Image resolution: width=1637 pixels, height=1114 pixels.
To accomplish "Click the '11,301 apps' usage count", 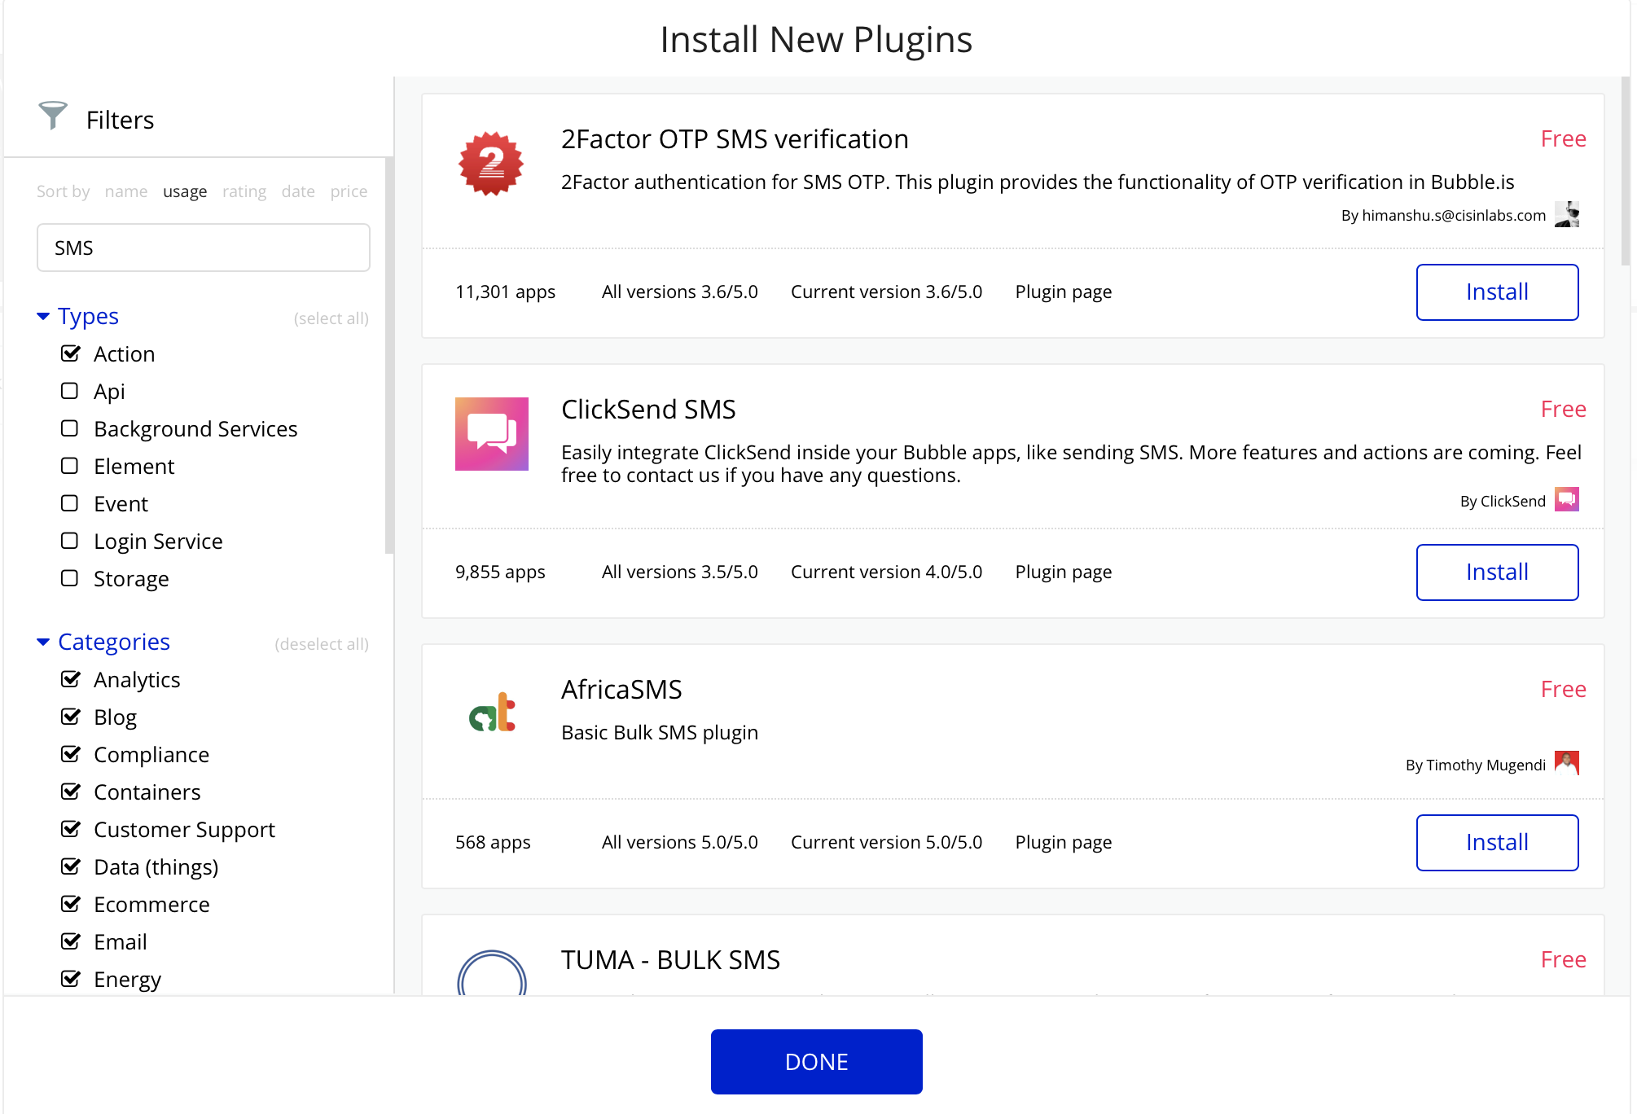I will pos(505,292).
